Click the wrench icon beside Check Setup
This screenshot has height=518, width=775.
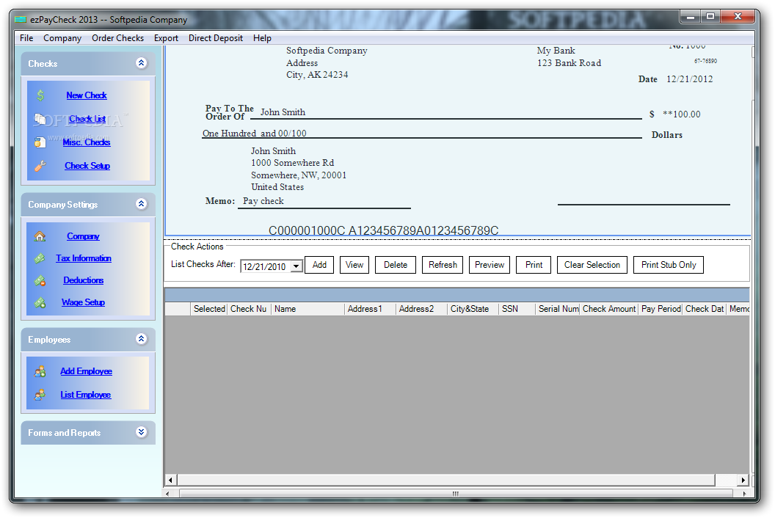tap(40, 166)
